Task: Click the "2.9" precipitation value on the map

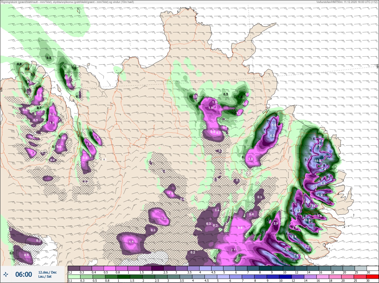Action: pos(276,224)
